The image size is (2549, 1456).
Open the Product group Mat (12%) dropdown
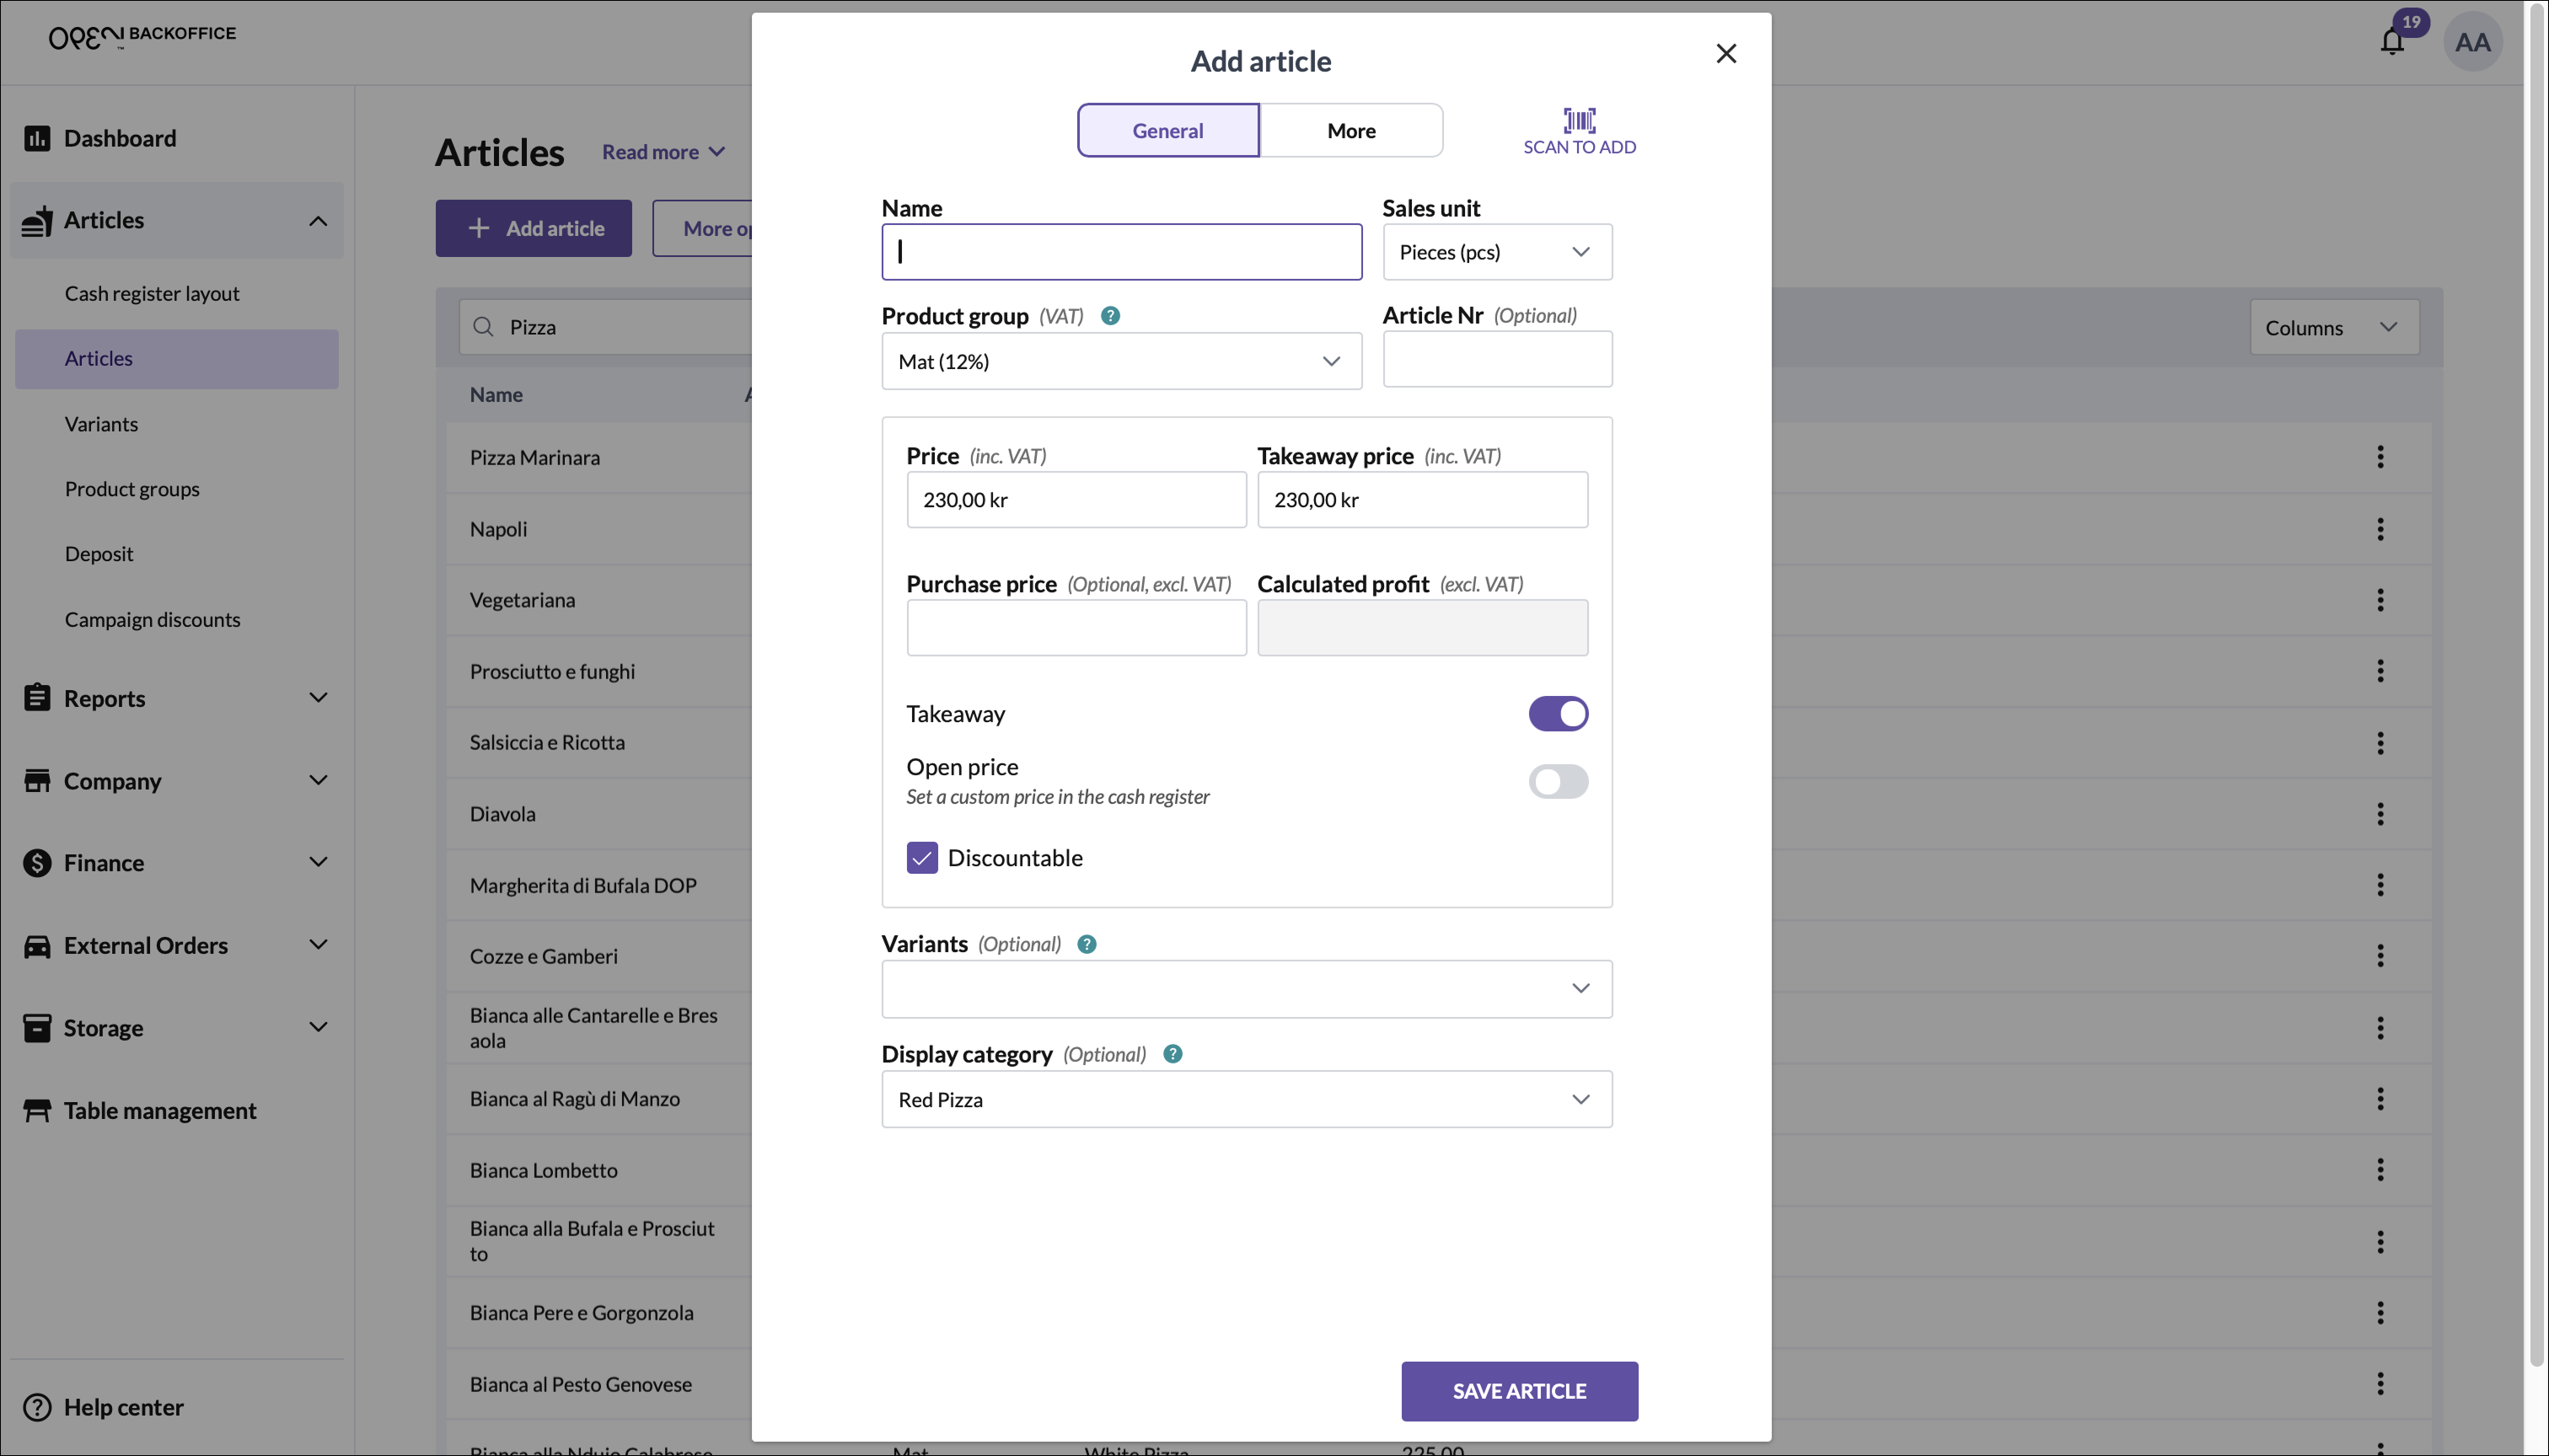coord(1120,361)
